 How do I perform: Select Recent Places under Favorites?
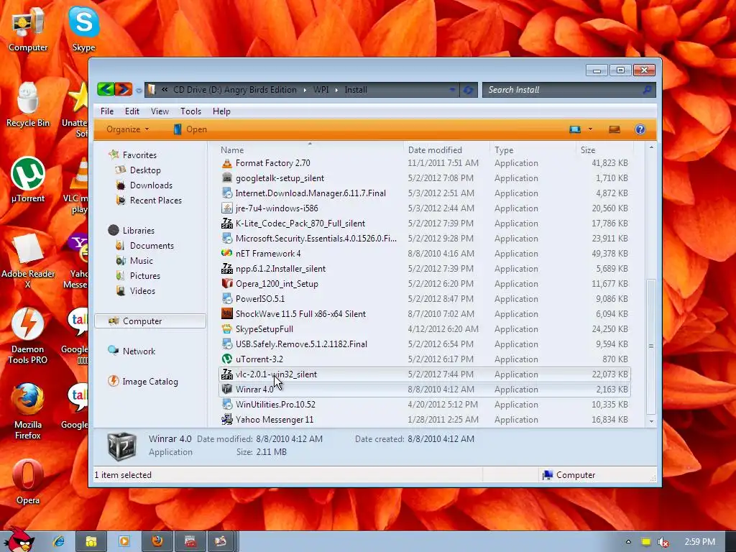[155, 201]
